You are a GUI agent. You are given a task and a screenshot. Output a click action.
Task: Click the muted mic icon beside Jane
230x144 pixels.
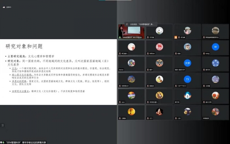tap(120, 102)
